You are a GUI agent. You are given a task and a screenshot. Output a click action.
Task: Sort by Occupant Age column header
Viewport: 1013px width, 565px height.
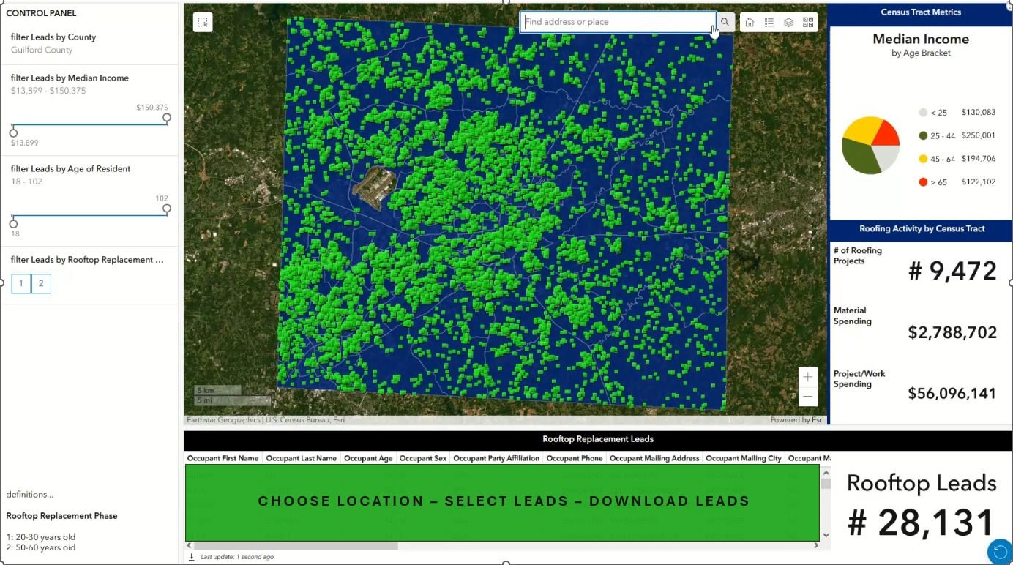click(x=368, y=458)
